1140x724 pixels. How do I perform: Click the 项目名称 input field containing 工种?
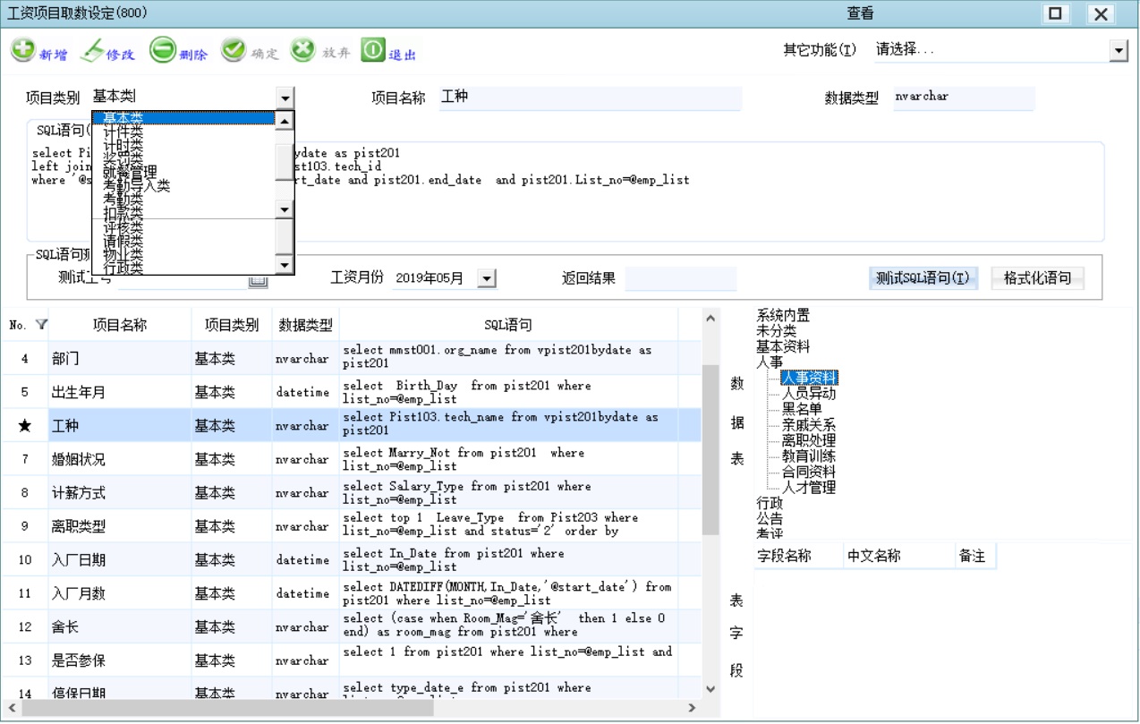coord(589,98)
